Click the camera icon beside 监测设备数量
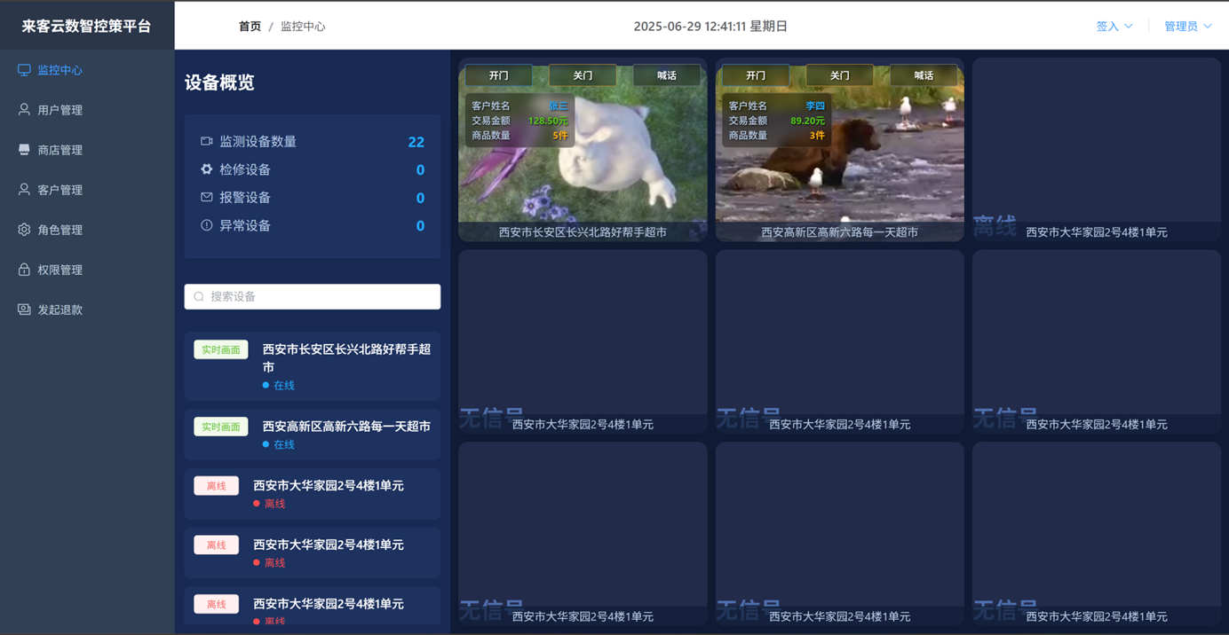The width and height of the screenshot is (1229, 635). coord(207,141)
